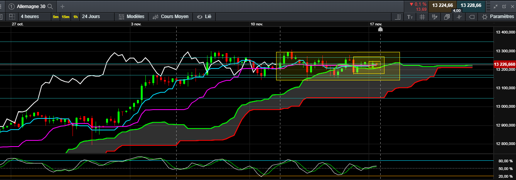Switch to the 15m timeframe
516x180 pixels.
tap(66, 17)
